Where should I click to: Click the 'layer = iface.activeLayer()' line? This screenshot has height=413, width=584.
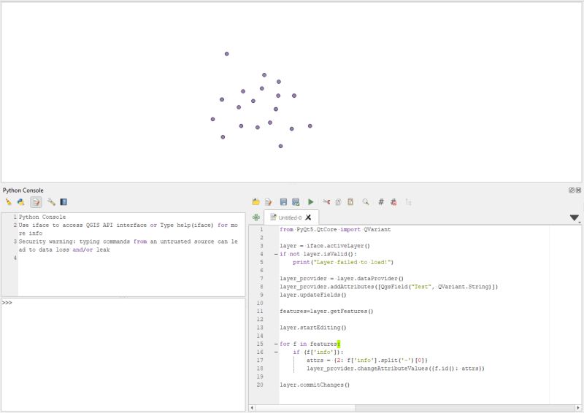tap(325, 246)
